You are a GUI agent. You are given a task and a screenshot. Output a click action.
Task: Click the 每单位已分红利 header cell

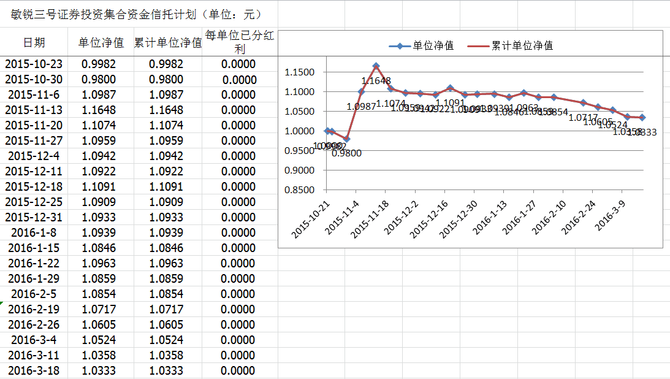(x=239, y=42)
